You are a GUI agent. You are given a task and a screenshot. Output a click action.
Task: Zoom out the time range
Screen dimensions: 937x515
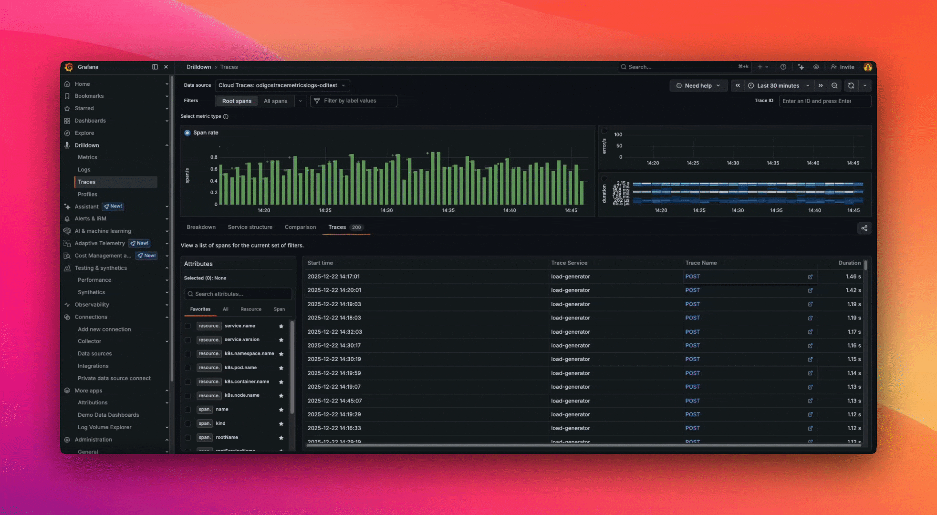pos(834,86)
